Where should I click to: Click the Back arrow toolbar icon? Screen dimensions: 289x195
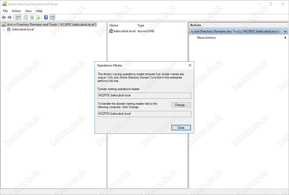click(4, 18)
